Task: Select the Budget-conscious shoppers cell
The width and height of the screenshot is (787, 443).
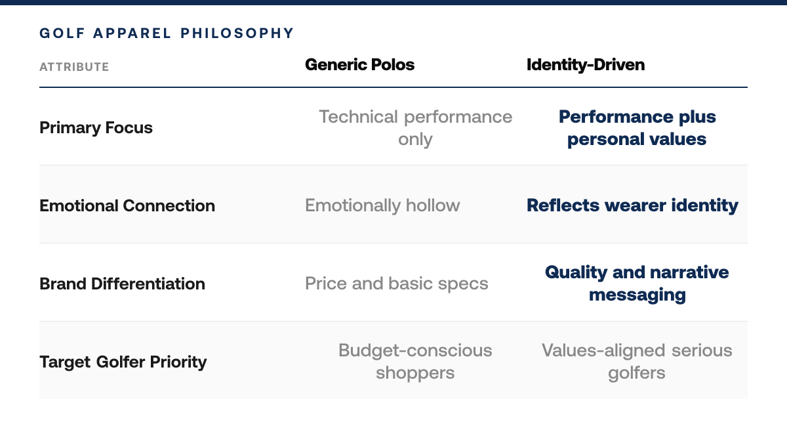Action: coord(415,362)
